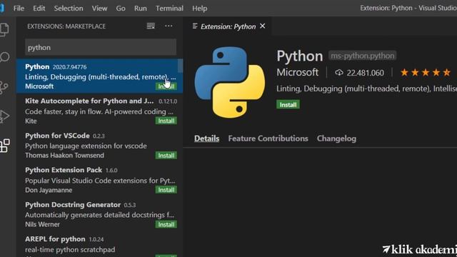Click the 22.481.060 install count
This screenshot has height=257, width=457.
(365, 73)
